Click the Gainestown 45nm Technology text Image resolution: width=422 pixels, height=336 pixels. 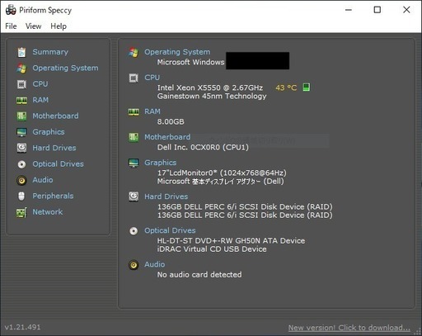(x=212, y=96)
